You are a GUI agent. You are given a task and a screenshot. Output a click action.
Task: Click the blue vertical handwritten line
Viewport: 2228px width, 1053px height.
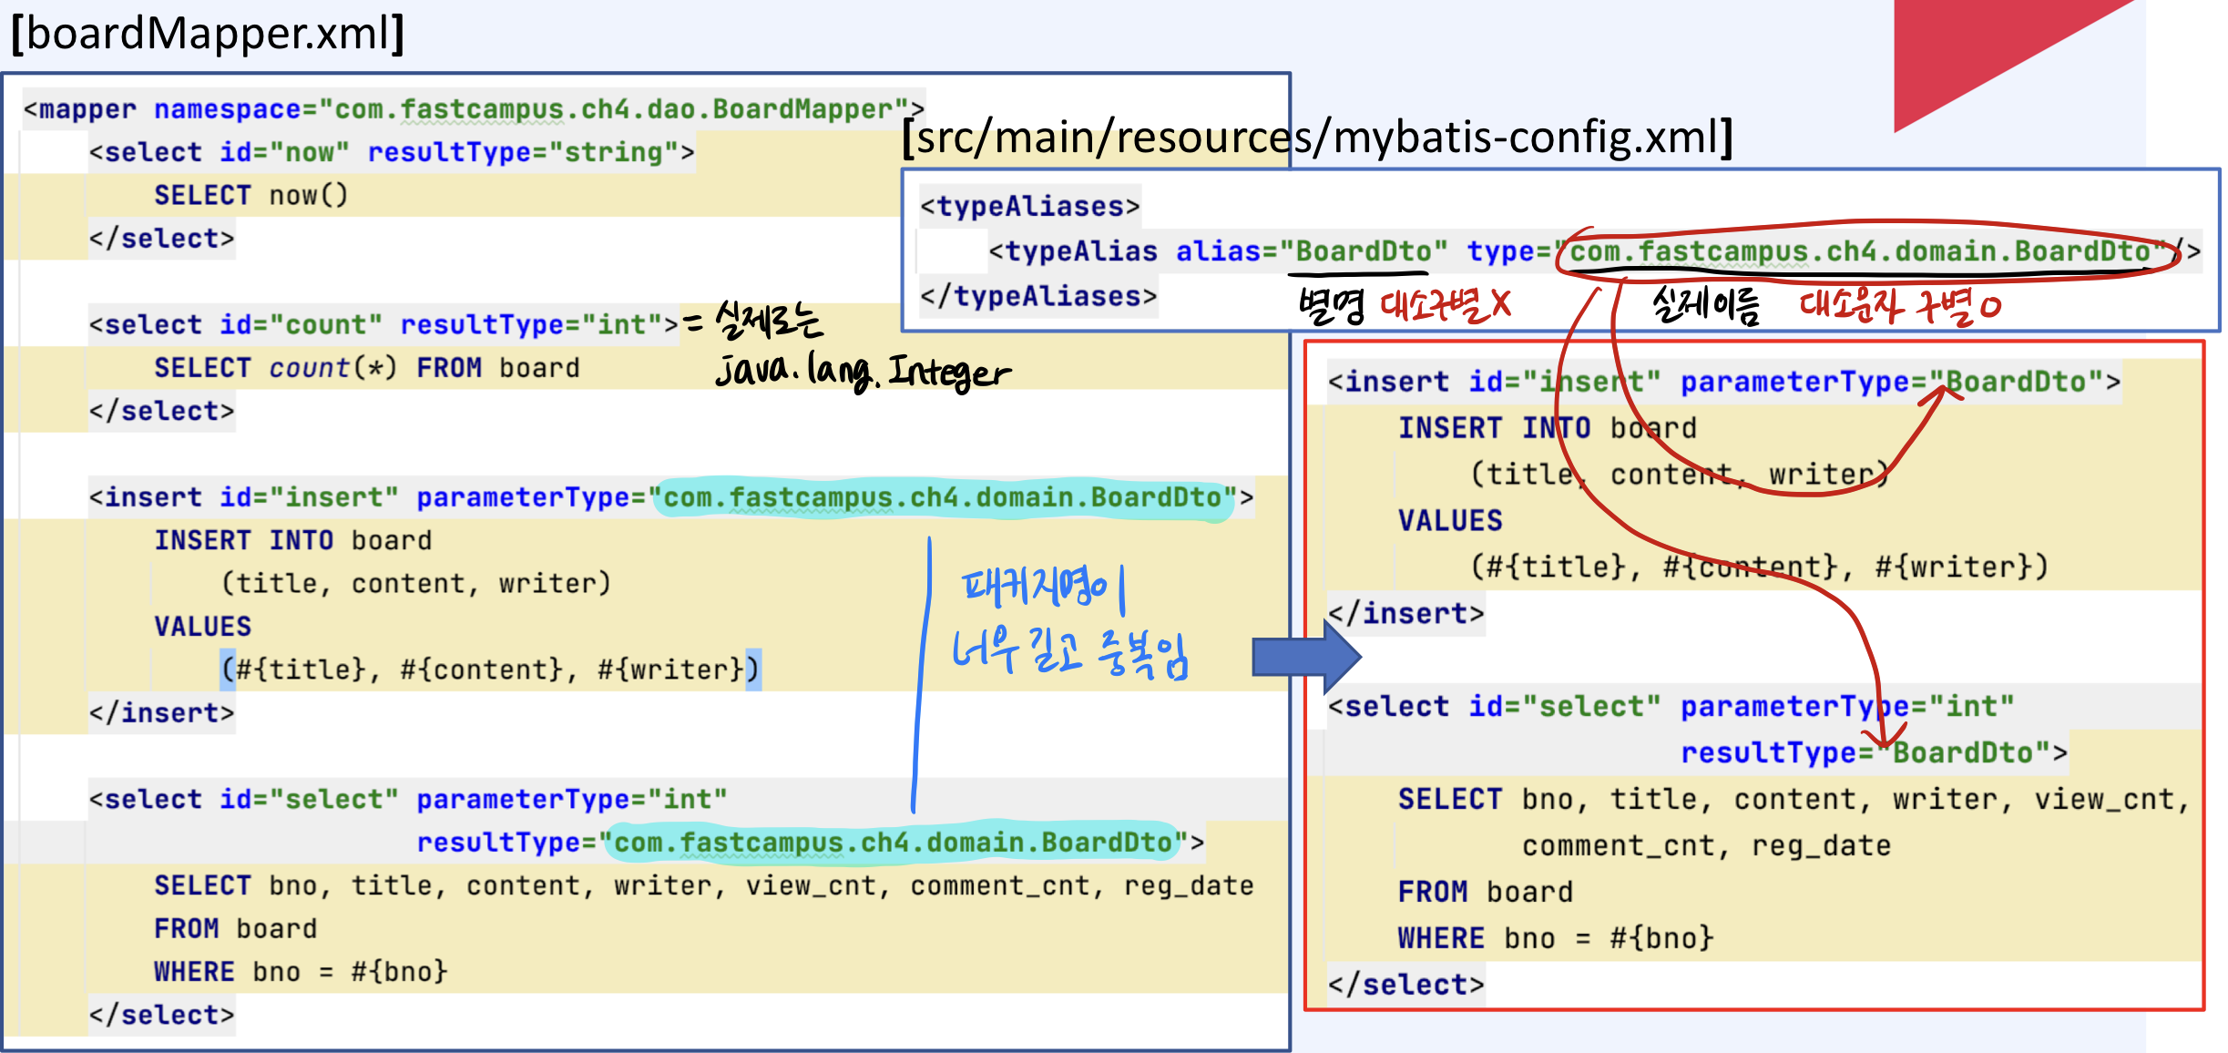921,674
